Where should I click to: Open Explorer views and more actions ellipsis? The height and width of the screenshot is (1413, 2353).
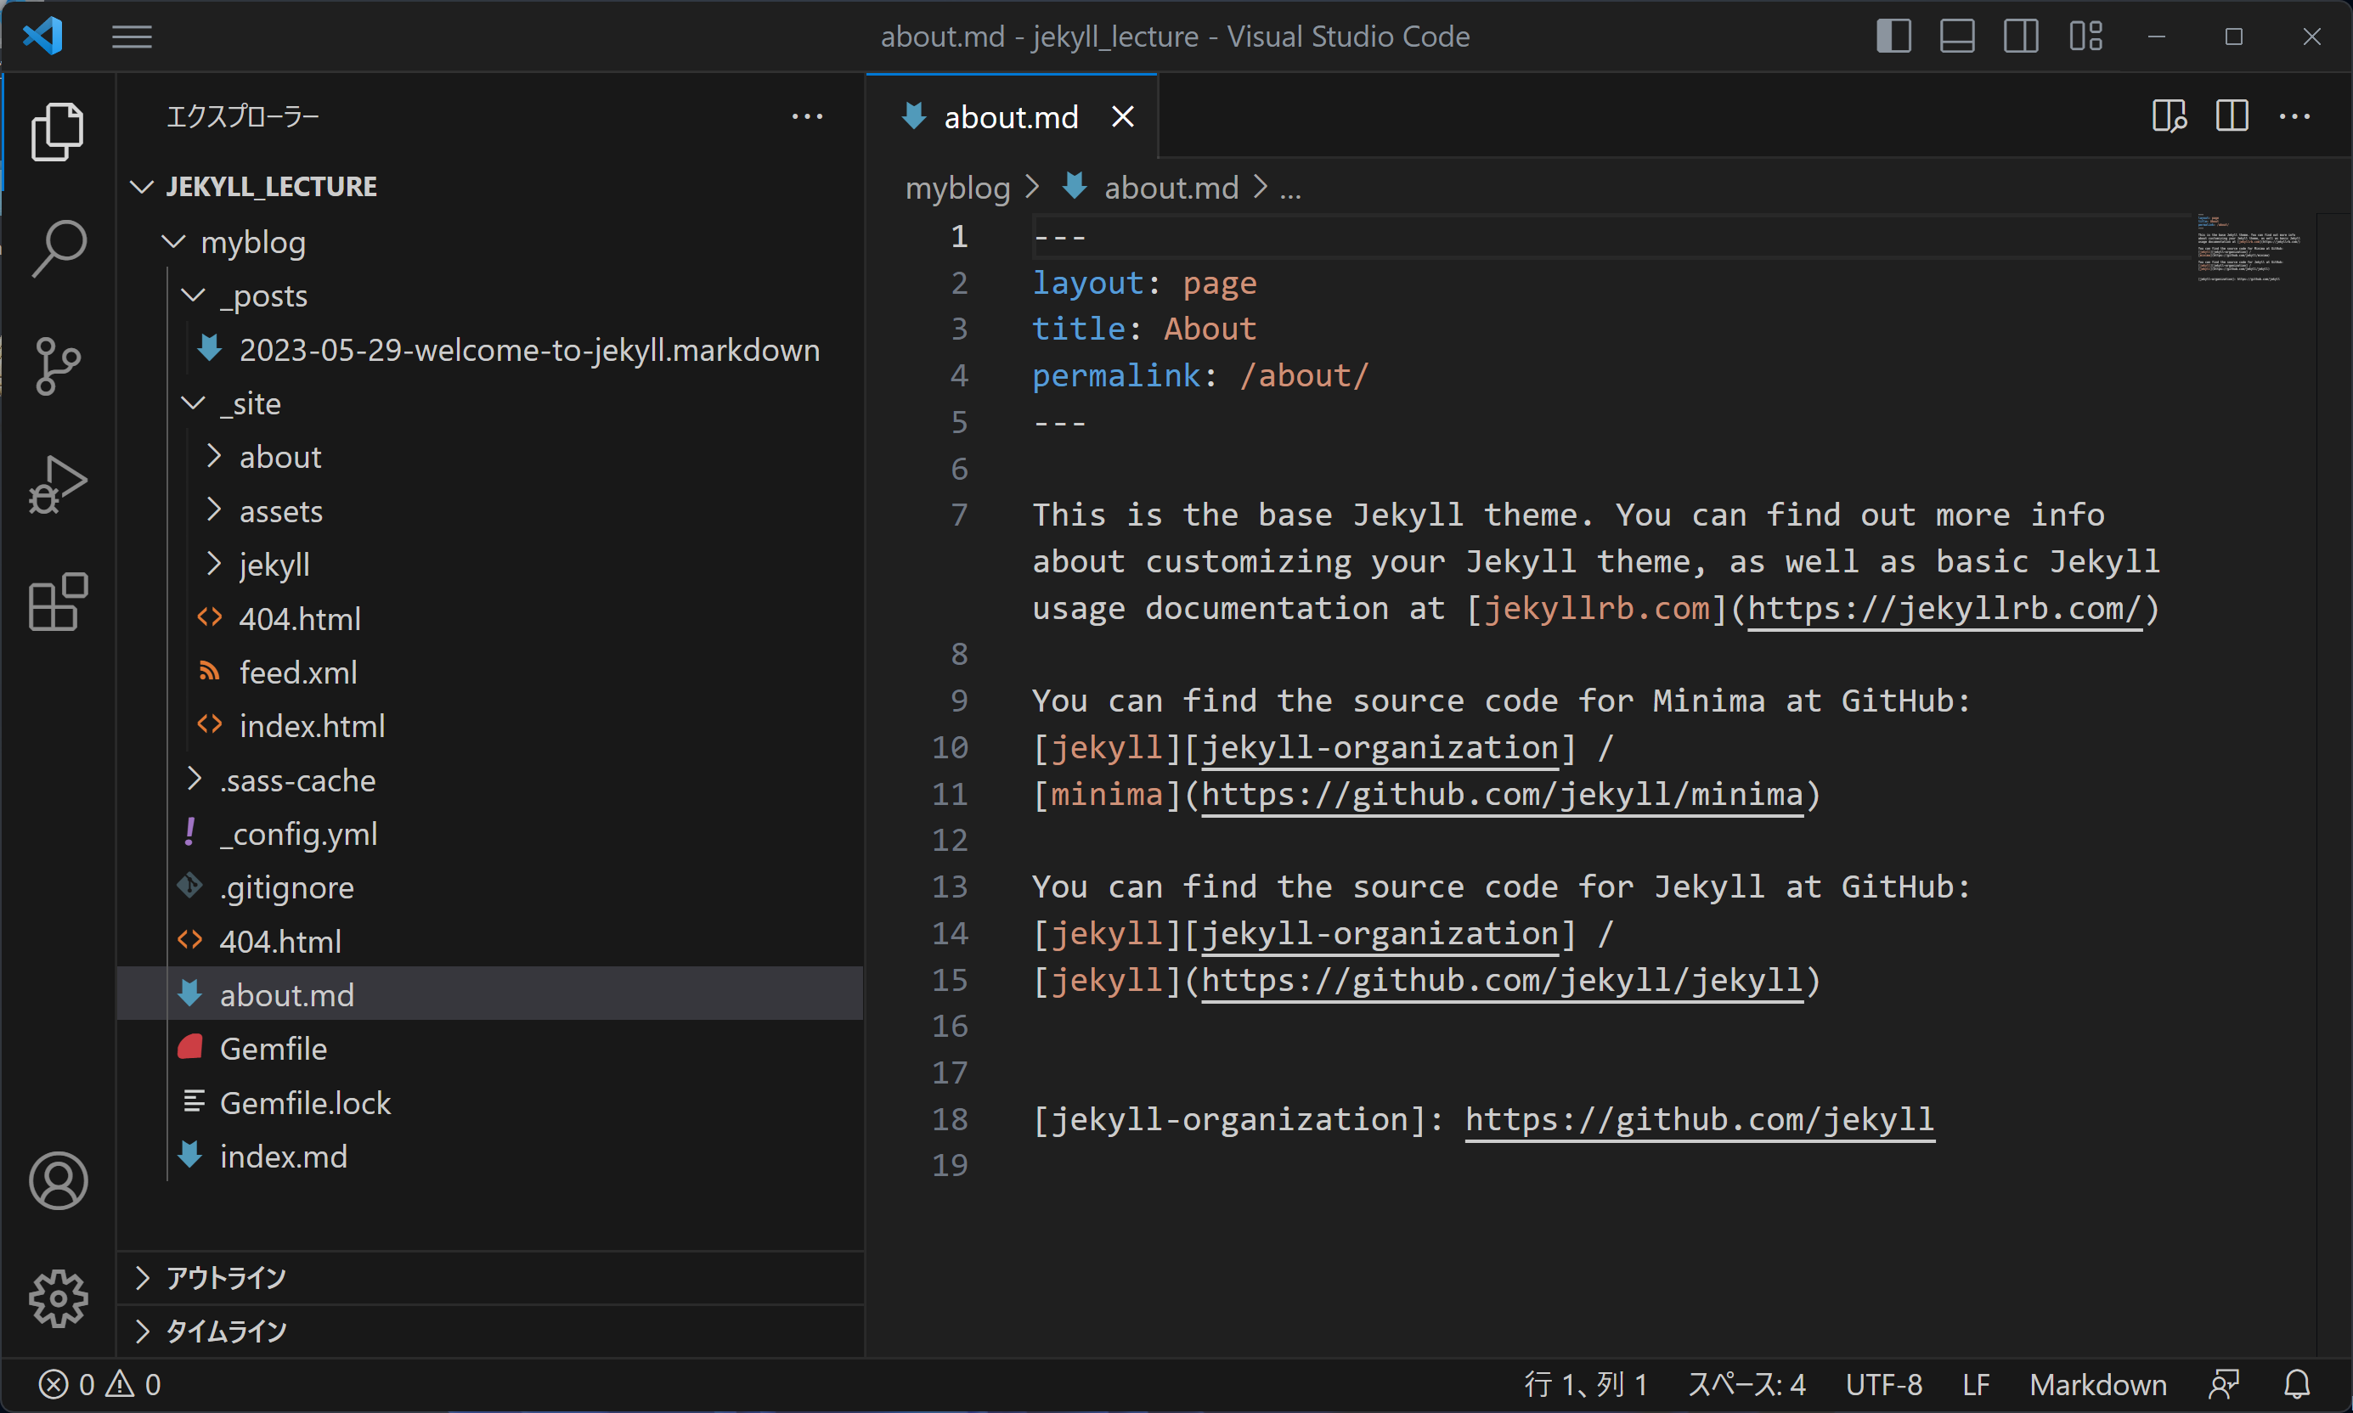pyautogui.click(x=808, y=116)
